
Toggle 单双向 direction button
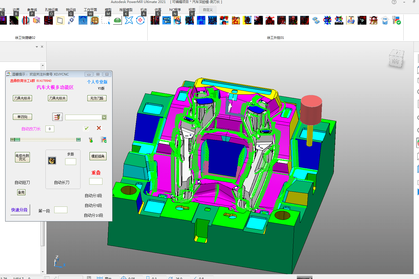click(x=22, y=117)
